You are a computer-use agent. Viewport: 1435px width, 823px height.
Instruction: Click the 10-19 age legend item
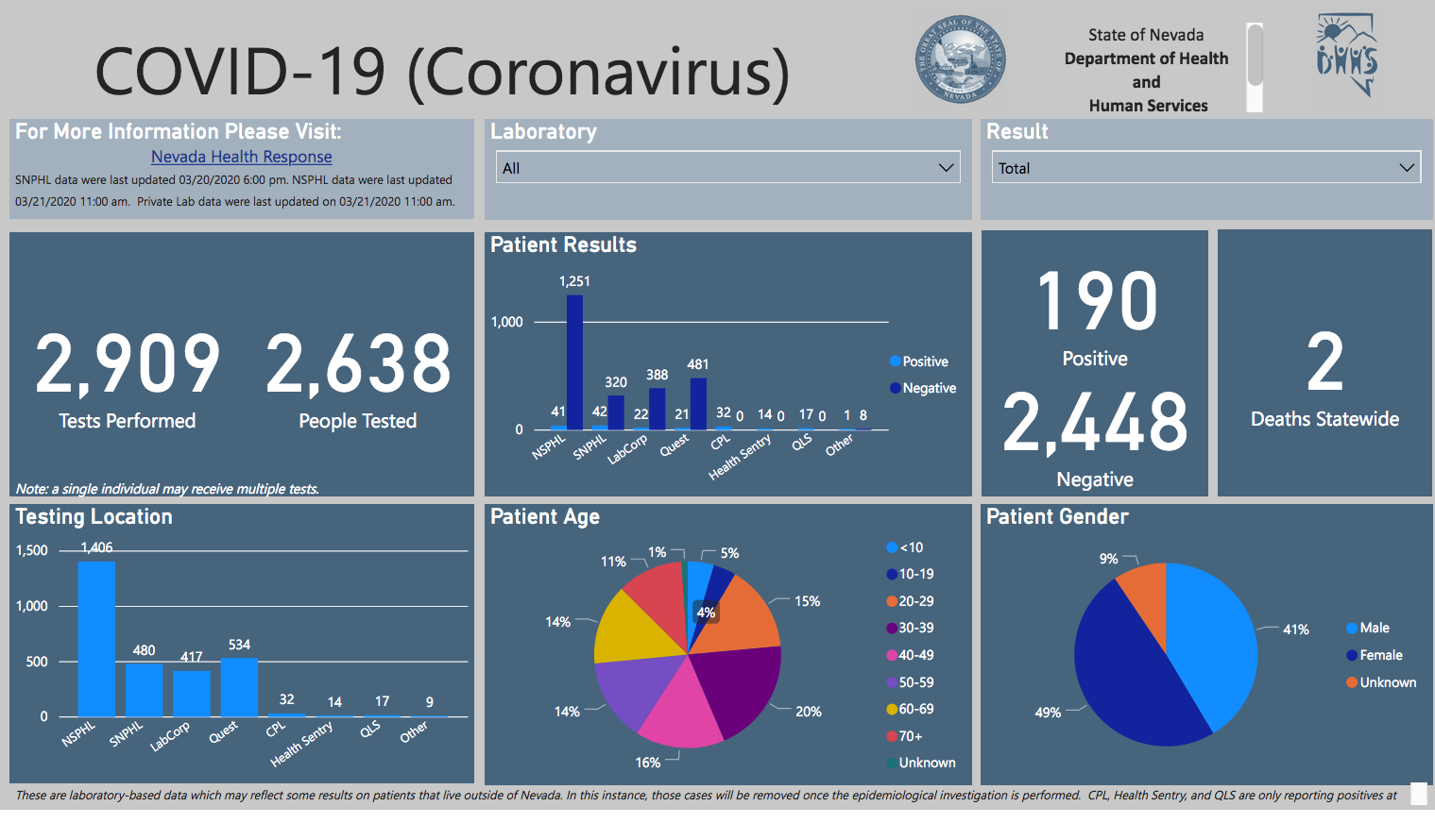(910, 574)
